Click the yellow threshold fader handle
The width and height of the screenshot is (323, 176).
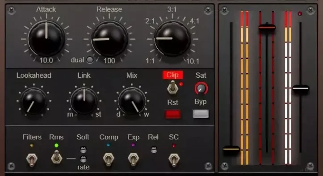coord(231,149)
